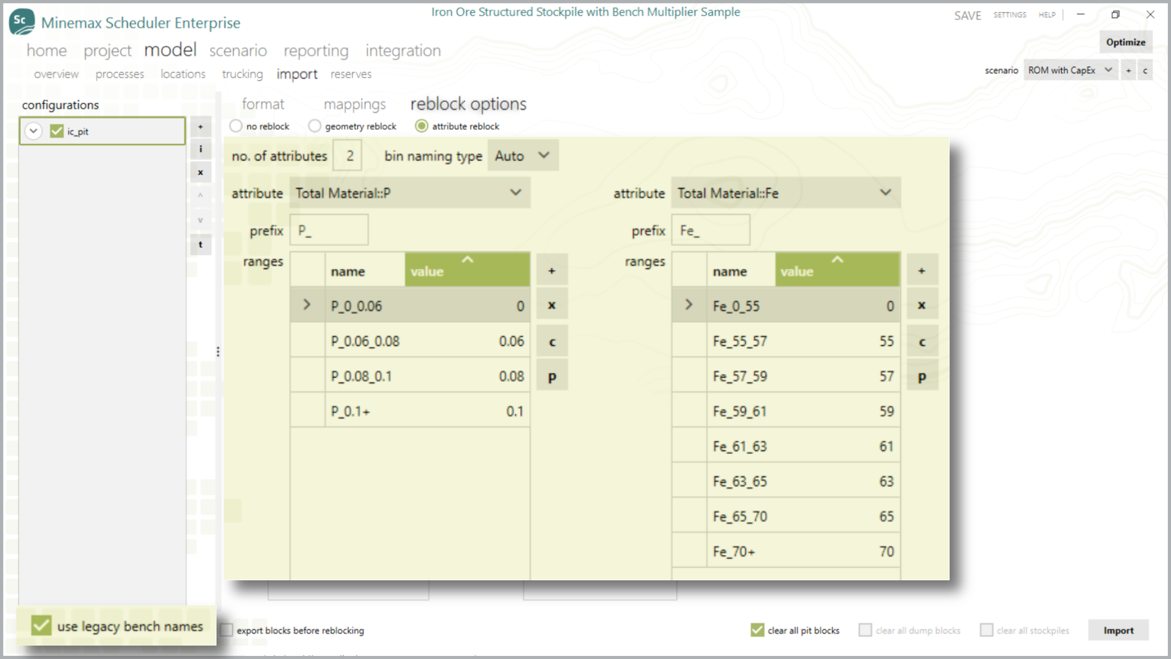Open the mappings import section
Image resolution: width=1171 pixels, height=659 pixels.
click(354, 104)
